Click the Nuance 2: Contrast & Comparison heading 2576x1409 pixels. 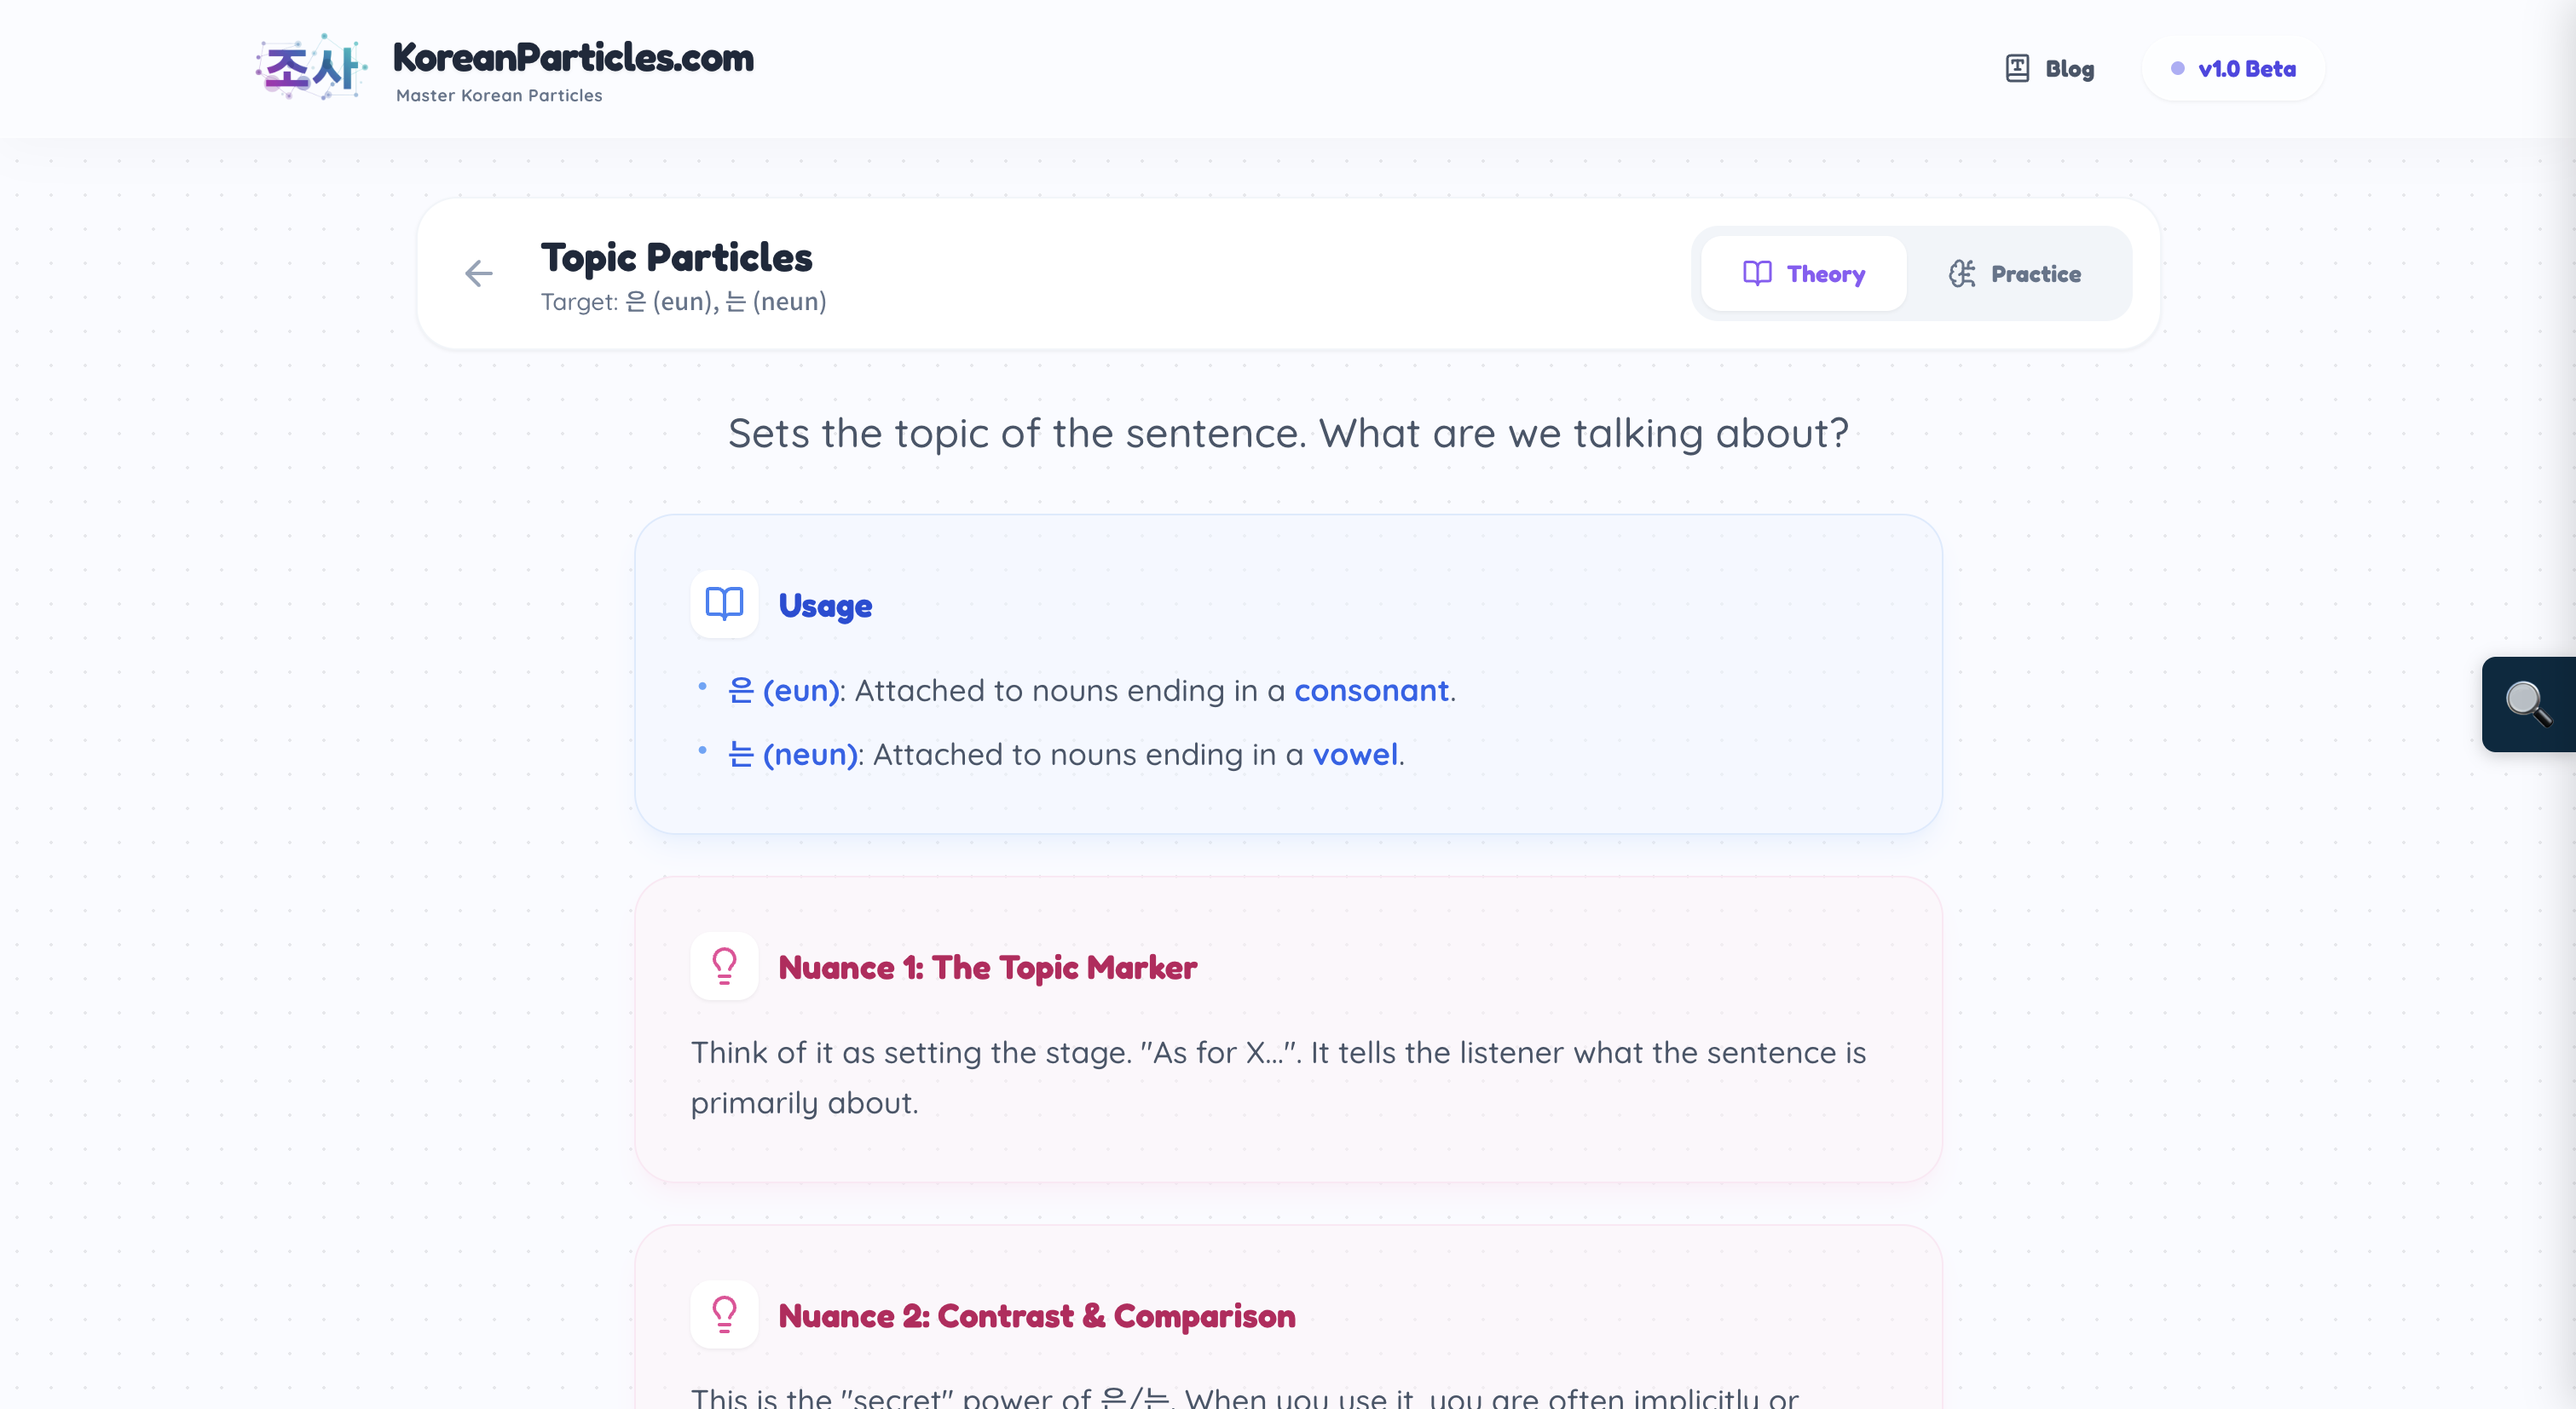[1036, 1315]
